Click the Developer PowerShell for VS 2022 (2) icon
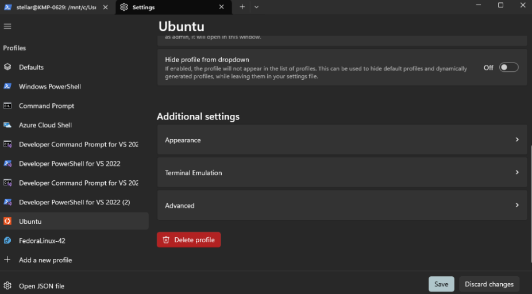This screenshot has height=294, width=532. (x=7, y=202)
